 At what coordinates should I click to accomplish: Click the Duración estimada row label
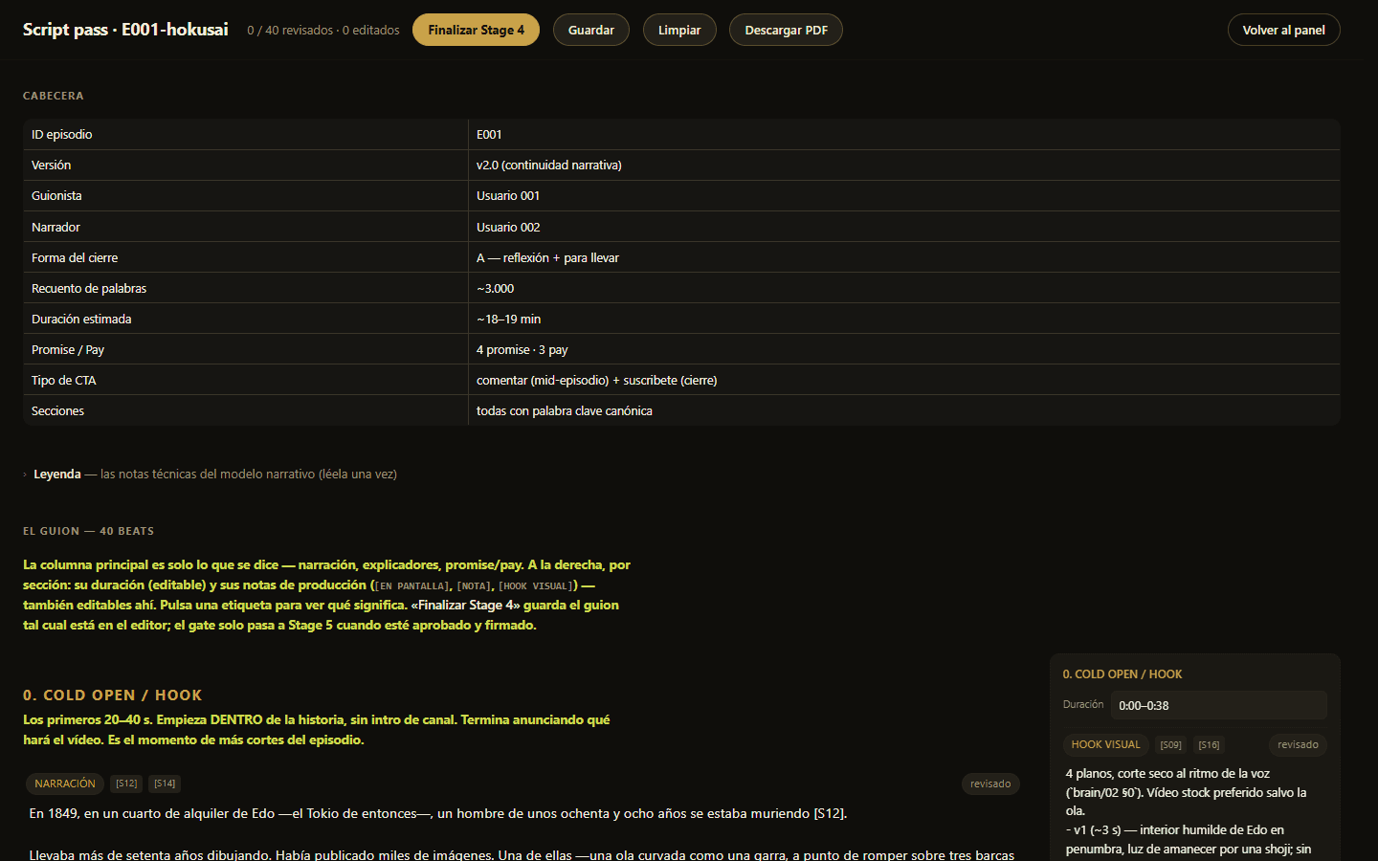tap(81, 319)
